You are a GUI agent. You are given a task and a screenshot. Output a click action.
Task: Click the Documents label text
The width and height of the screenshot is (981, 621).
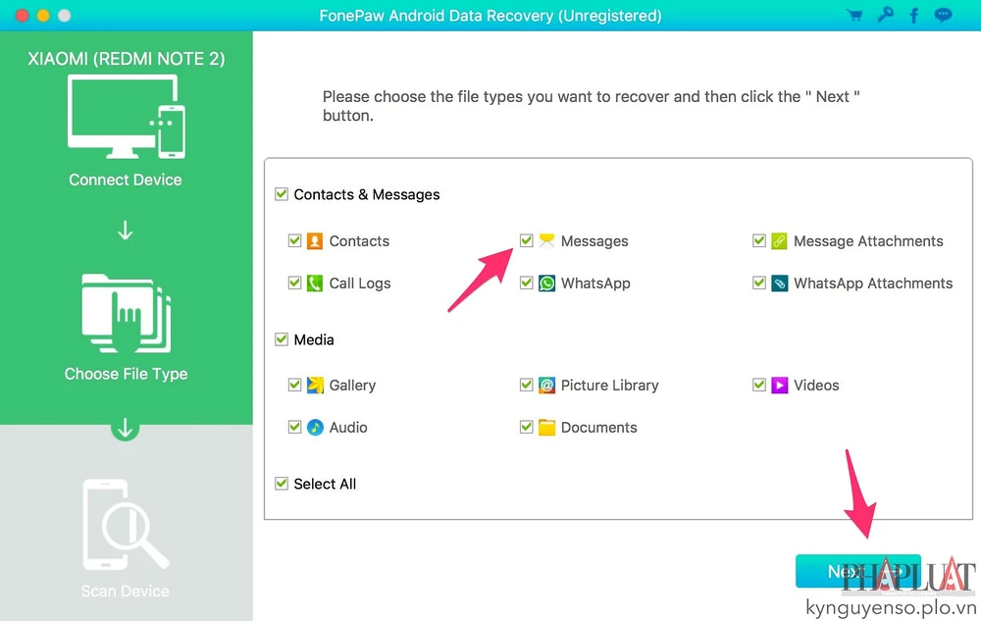pos(598,428)
